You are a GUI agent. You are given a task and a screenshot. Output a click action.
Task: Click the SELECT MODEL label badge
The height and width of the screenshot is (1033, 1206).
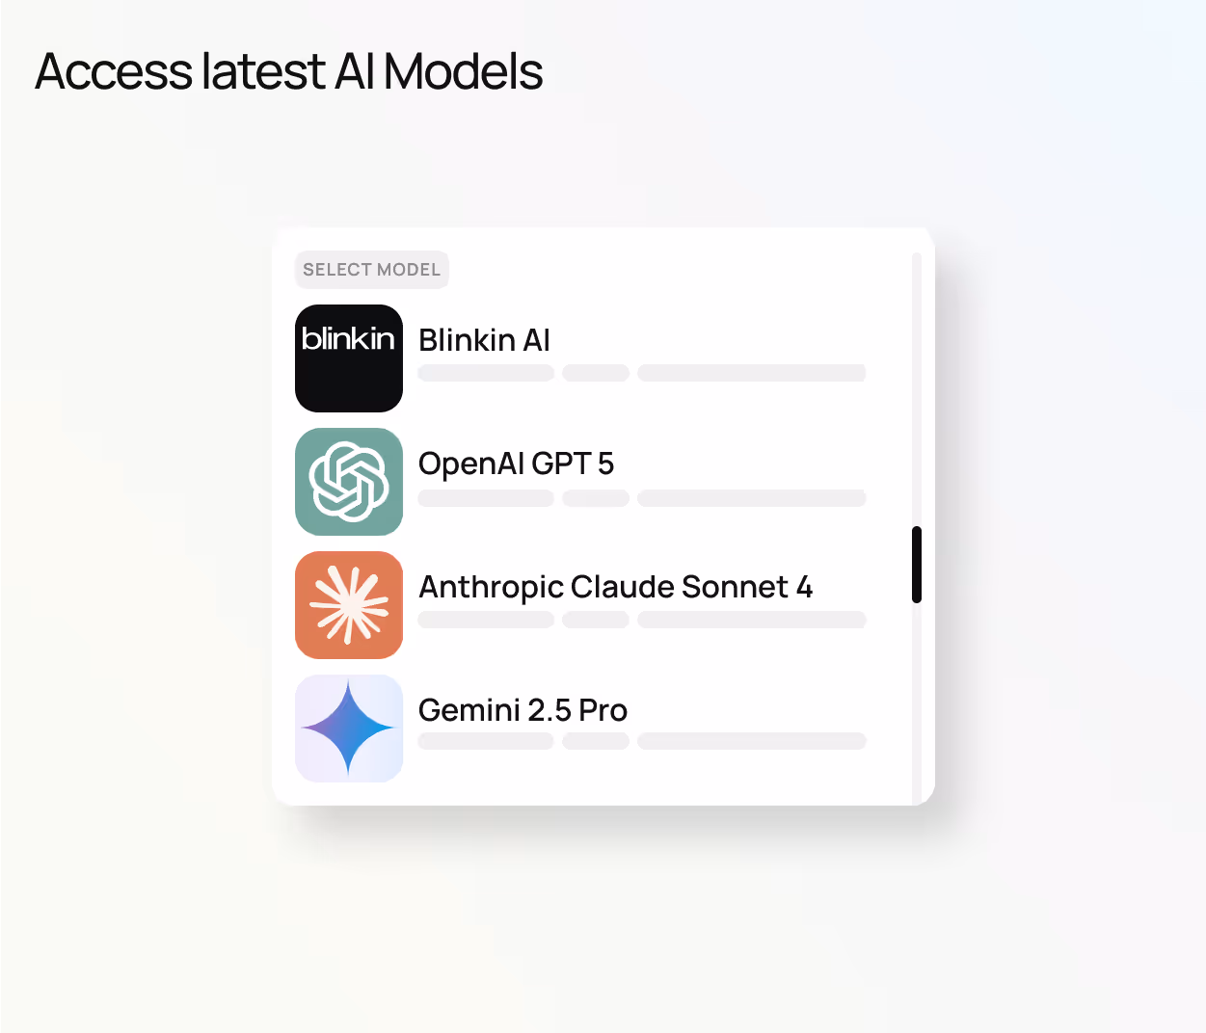click(372, 270)
